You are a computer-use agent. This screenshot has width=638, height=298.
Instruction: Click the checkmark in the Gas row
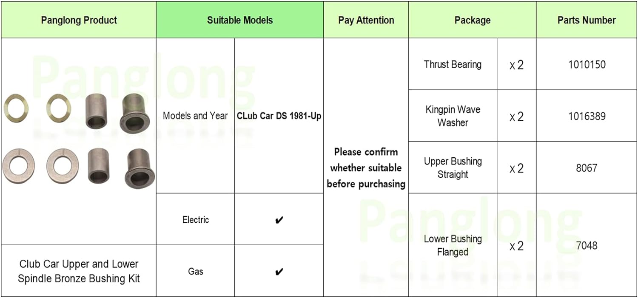(279, 271)
